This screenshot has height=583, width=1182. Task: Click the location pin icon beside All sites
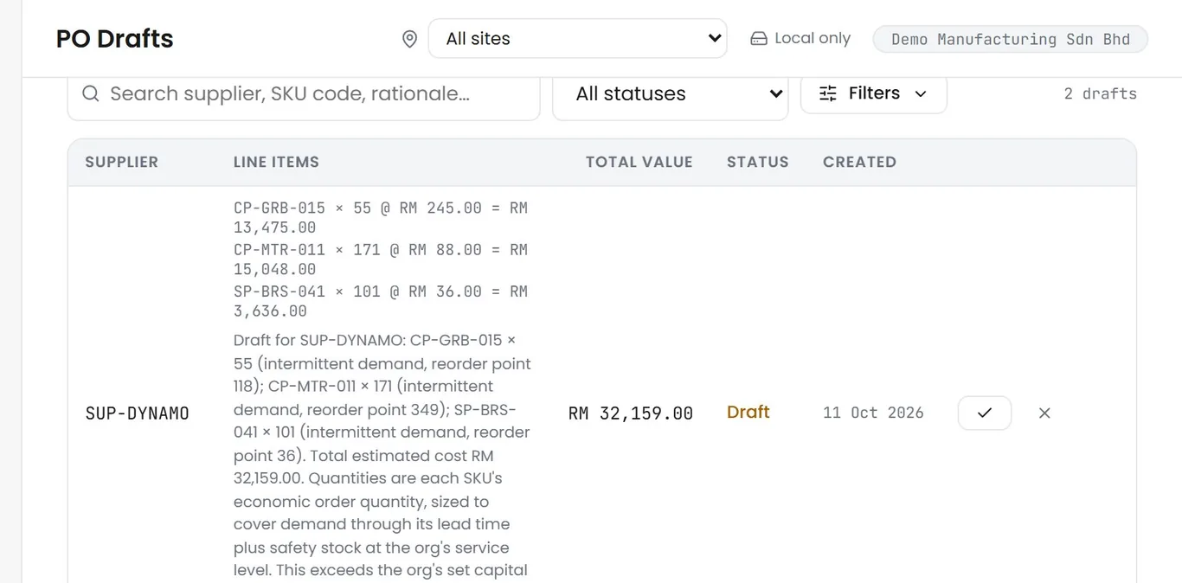[x=410, y=39]
